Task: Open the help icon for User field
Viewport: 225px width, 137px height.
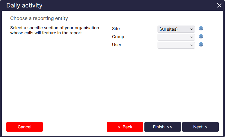Action: click(201, 44)
